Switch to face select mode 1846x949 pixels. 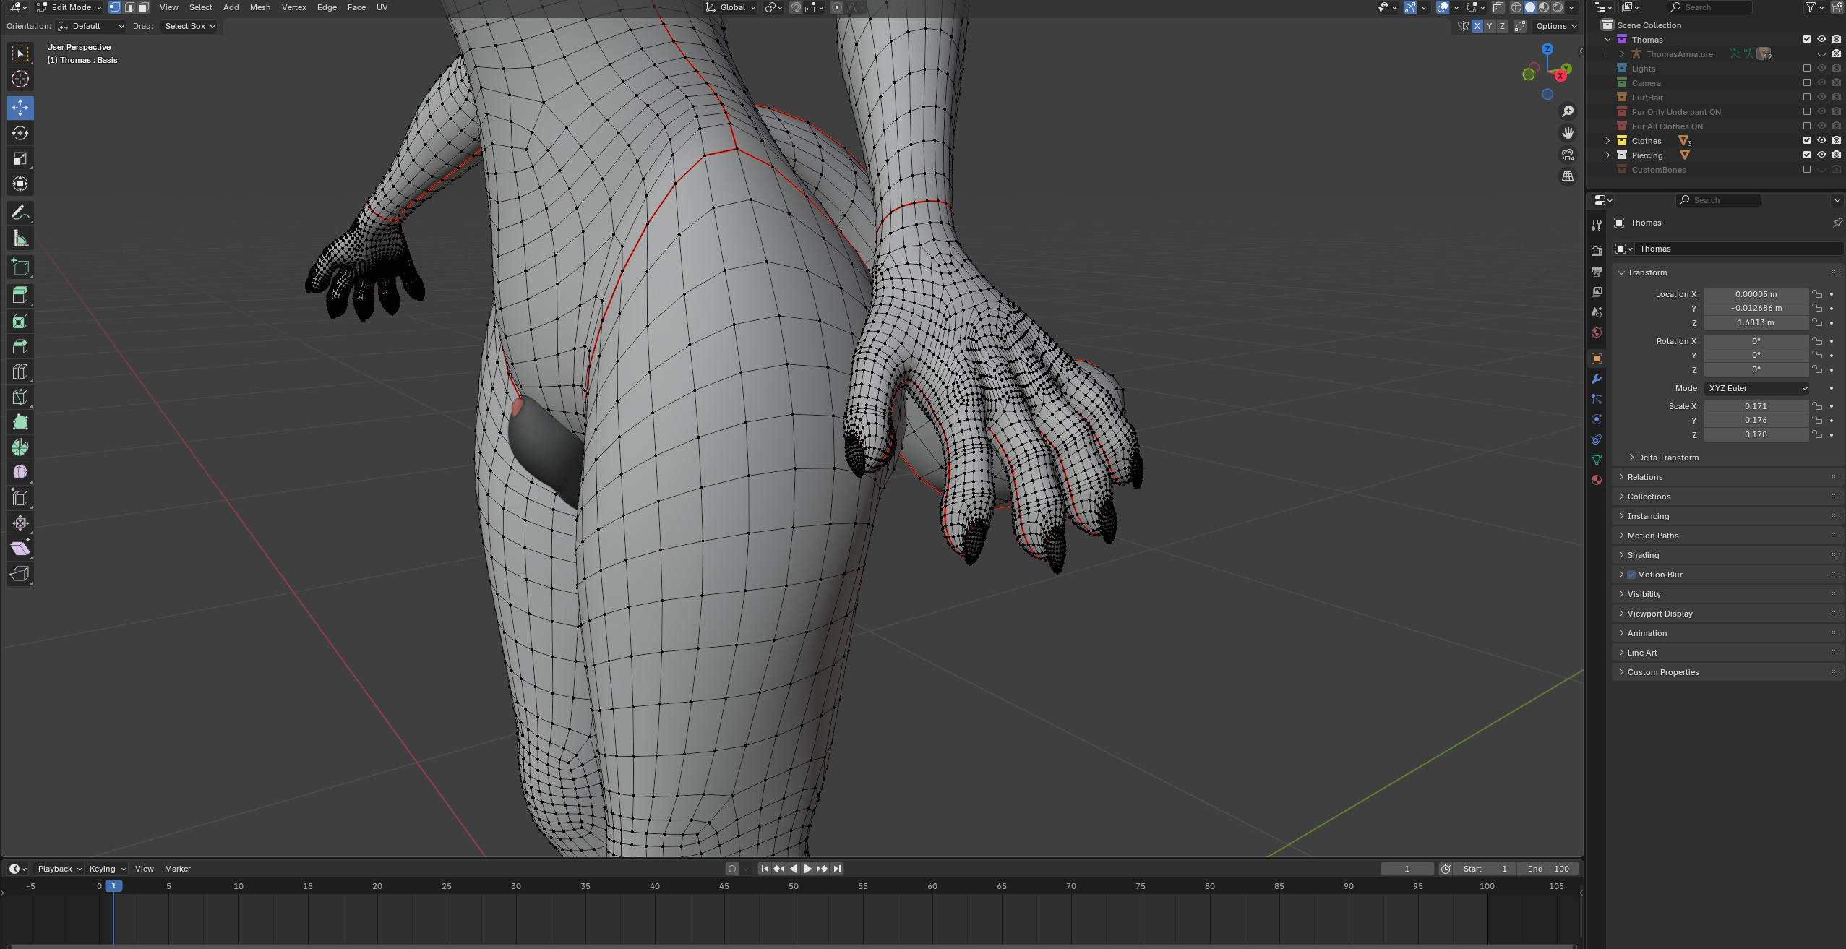143,7
